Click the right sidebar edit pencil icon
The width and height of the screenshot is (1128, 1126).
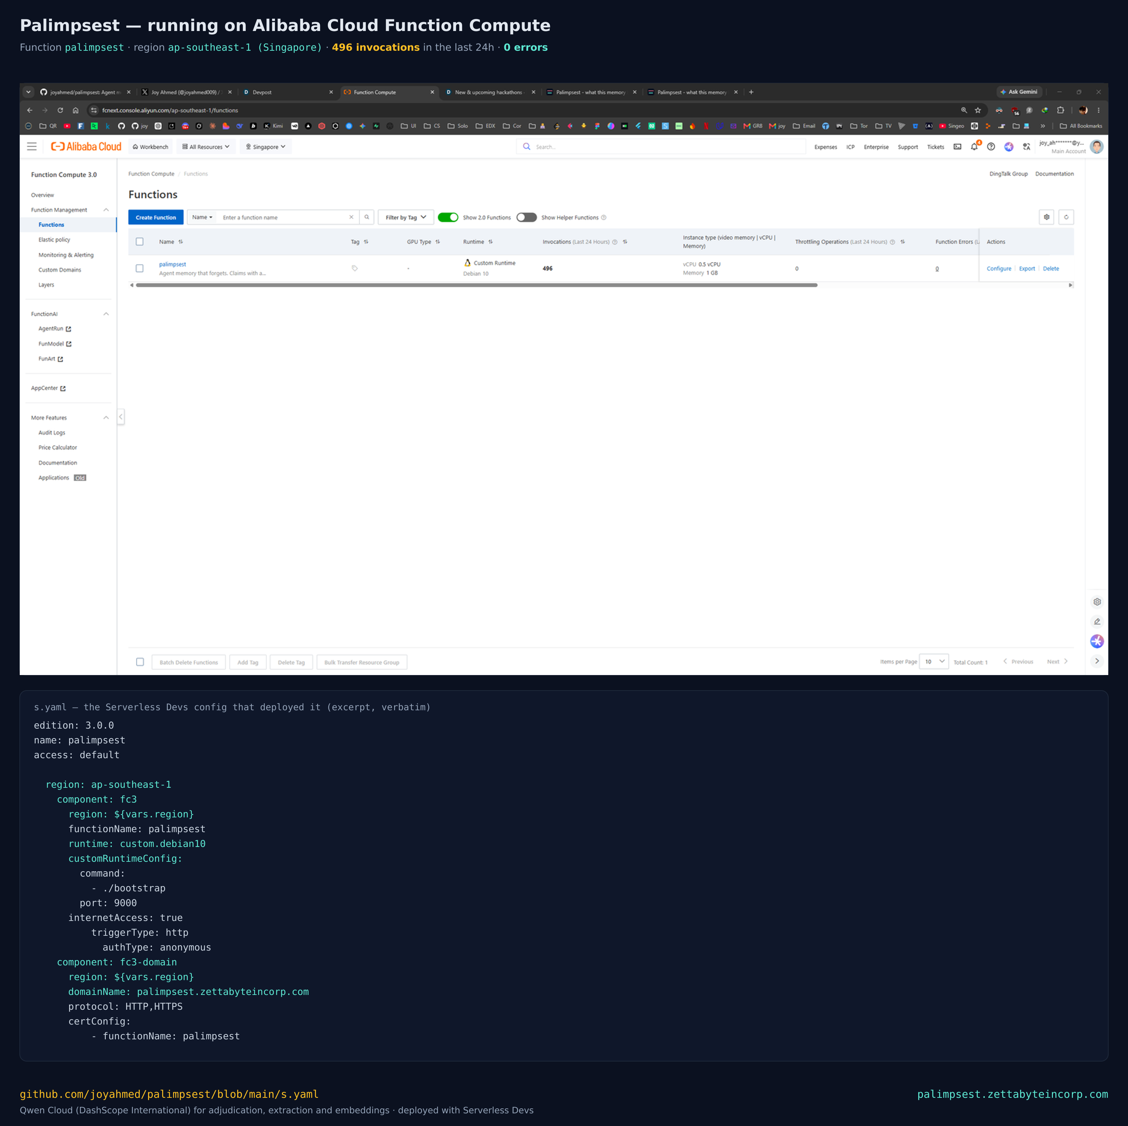1097,621
